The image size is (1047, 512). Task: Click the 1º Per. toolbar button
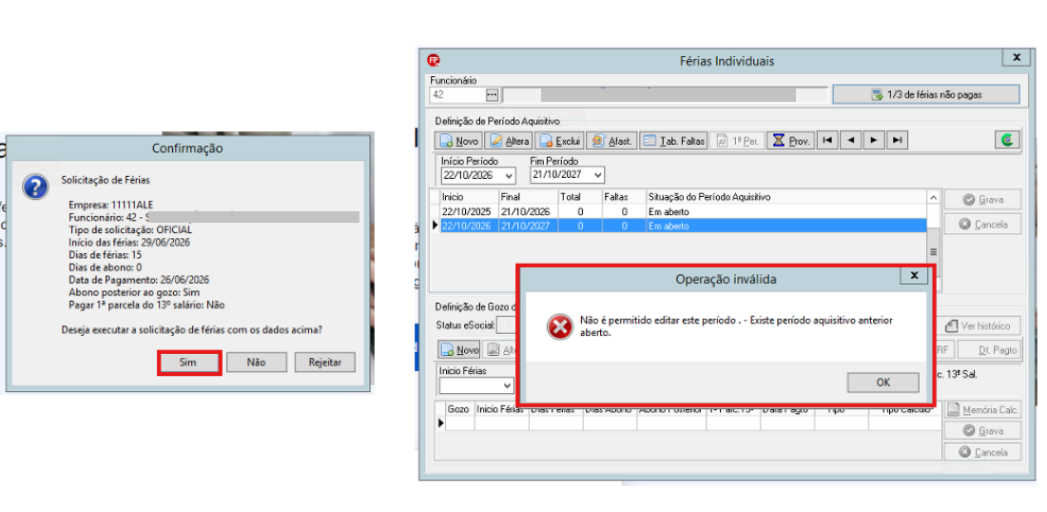coord(737,141)
